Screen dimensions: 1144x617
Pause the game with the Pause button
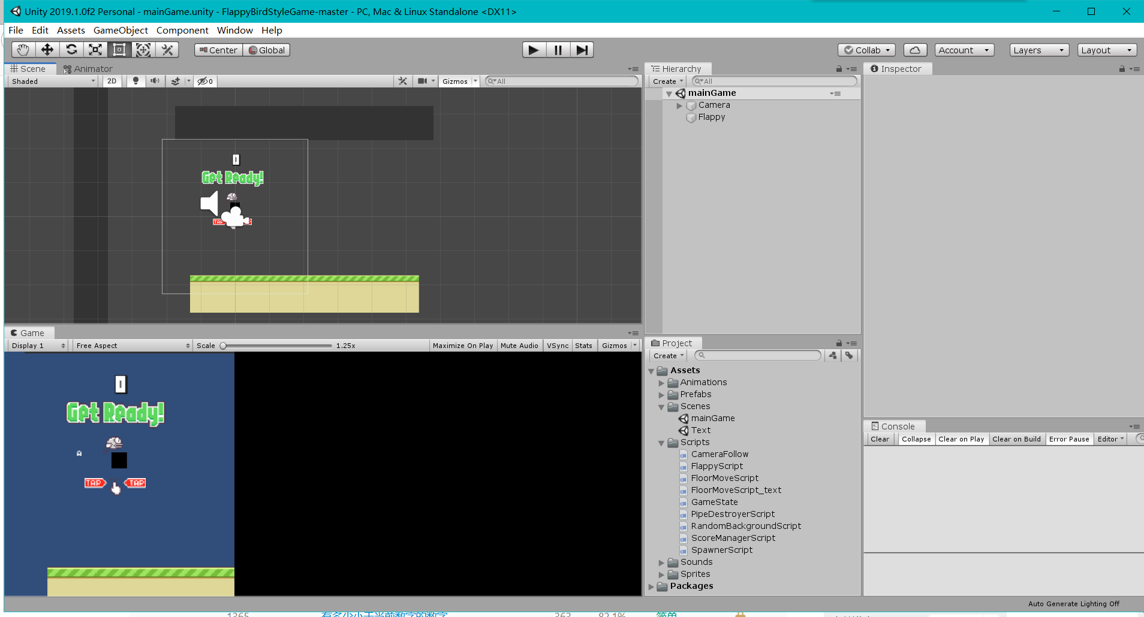(x=558, y=50)
